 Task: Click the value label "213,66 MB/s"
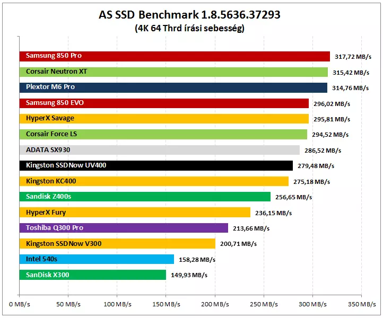tap(251, 228)
